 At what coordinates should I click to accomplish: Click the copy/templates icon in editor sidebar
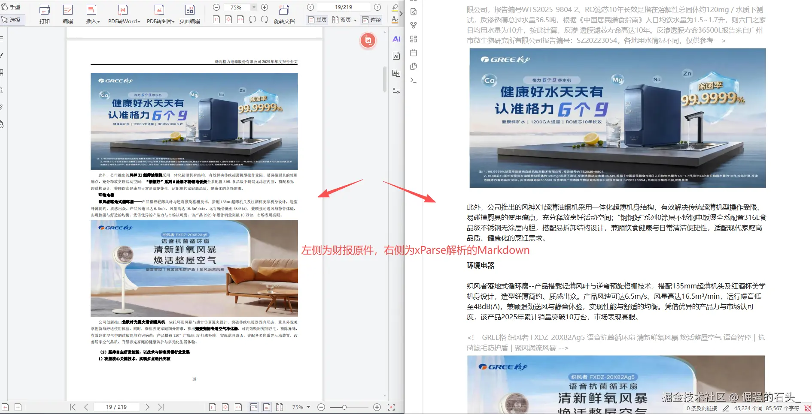coord(414,66)
